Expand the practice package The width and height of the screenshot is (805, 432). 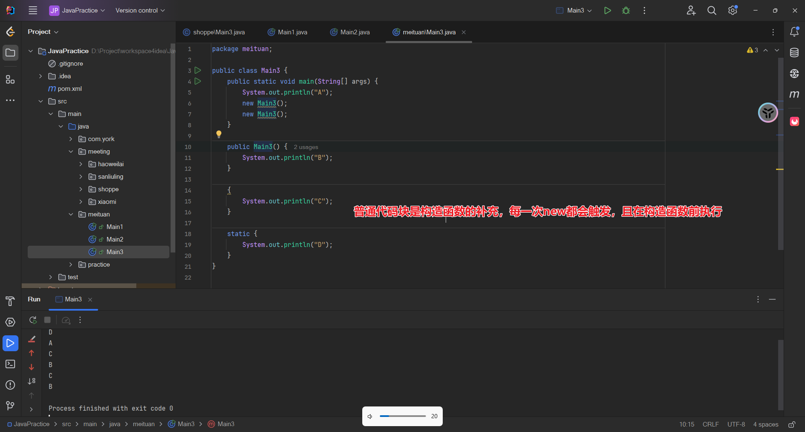[x=71, y=265]
